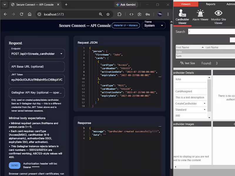This screenshot has width=235, height=176.
Task: Click the API Console page vertical scrollbar
Action: click(x=172, y=96)
